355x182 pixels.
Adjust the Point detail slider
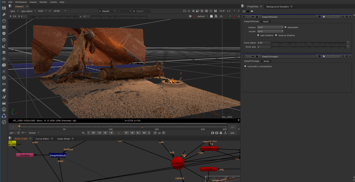pyautogui.click(x=308, y=43)
